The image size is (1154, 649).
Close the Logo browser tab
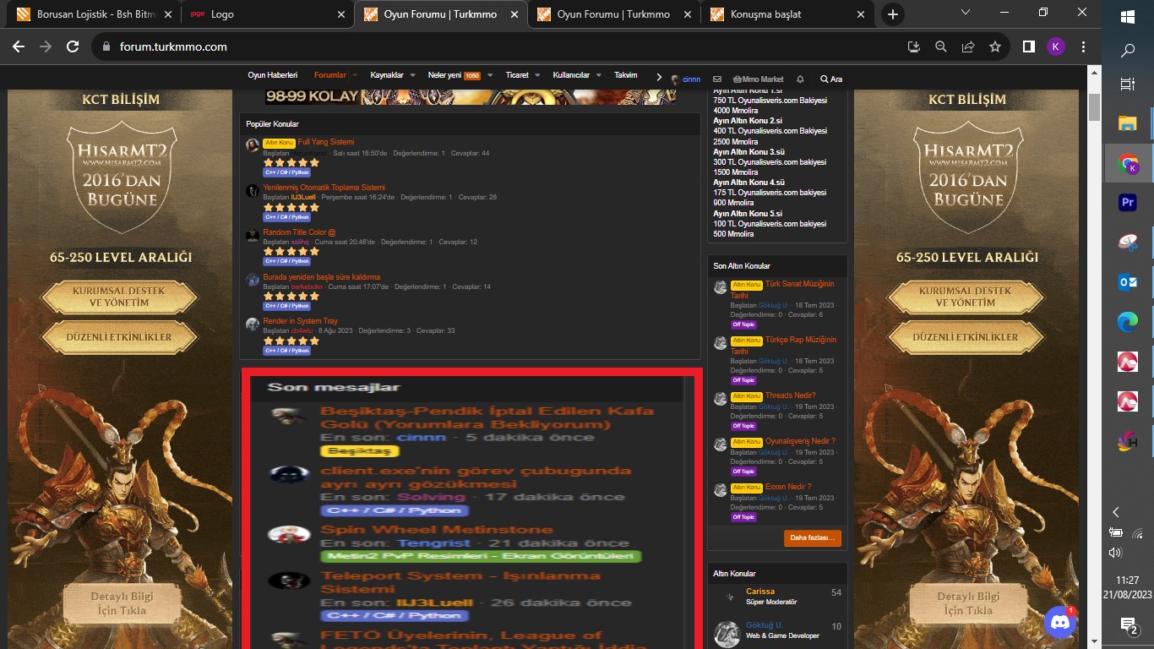pos(341,14)
